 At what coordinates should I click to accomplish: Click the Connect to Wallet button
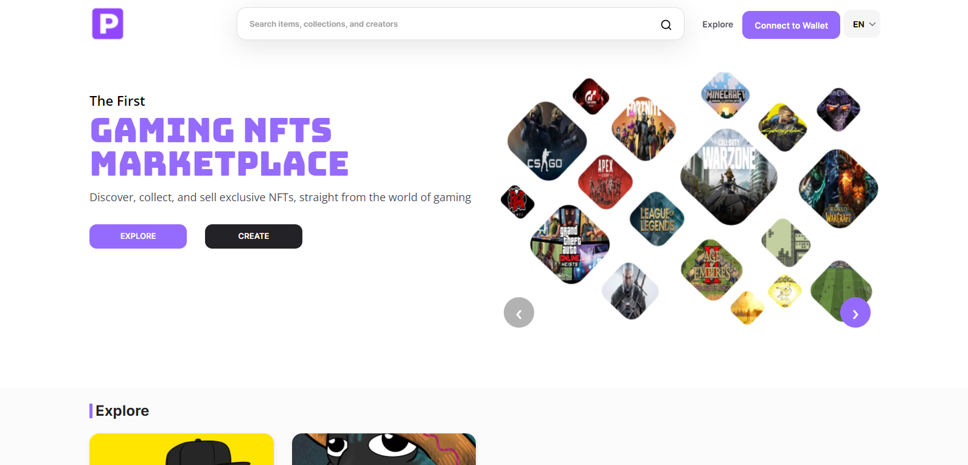(x=791, y=25)
